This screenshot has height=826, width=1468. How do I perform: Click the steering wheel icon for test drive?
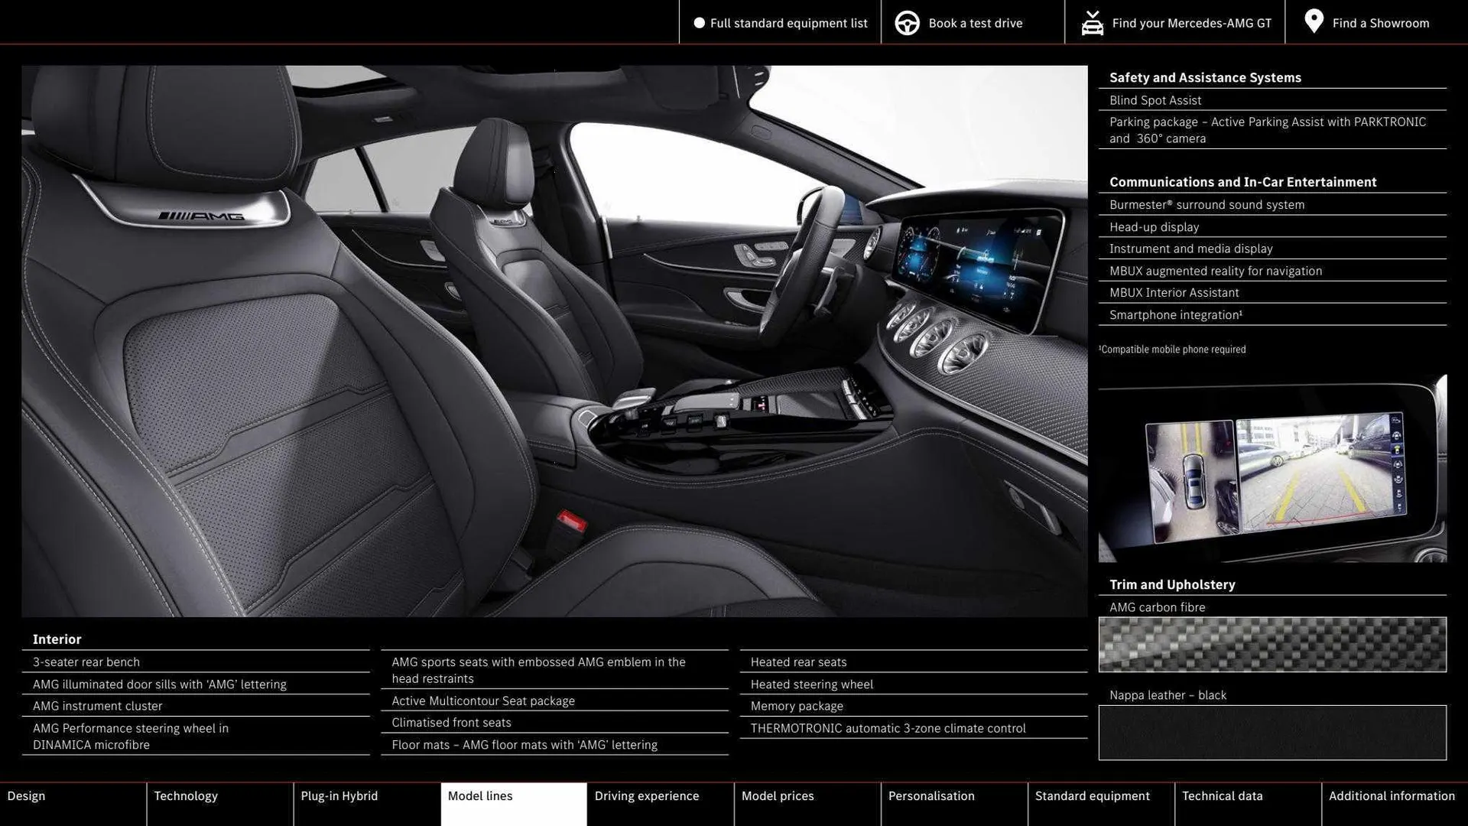tap(907, 22)
